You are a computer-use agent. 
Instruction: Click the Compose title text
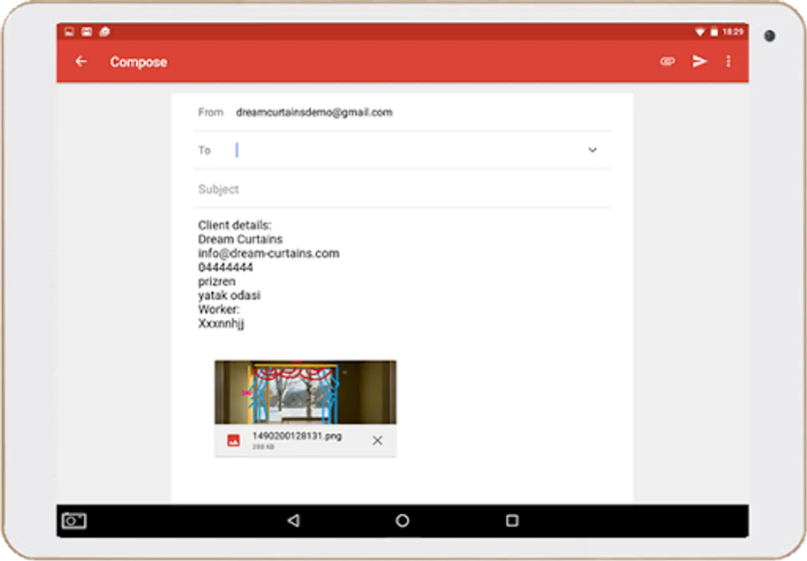pos(138,62)
